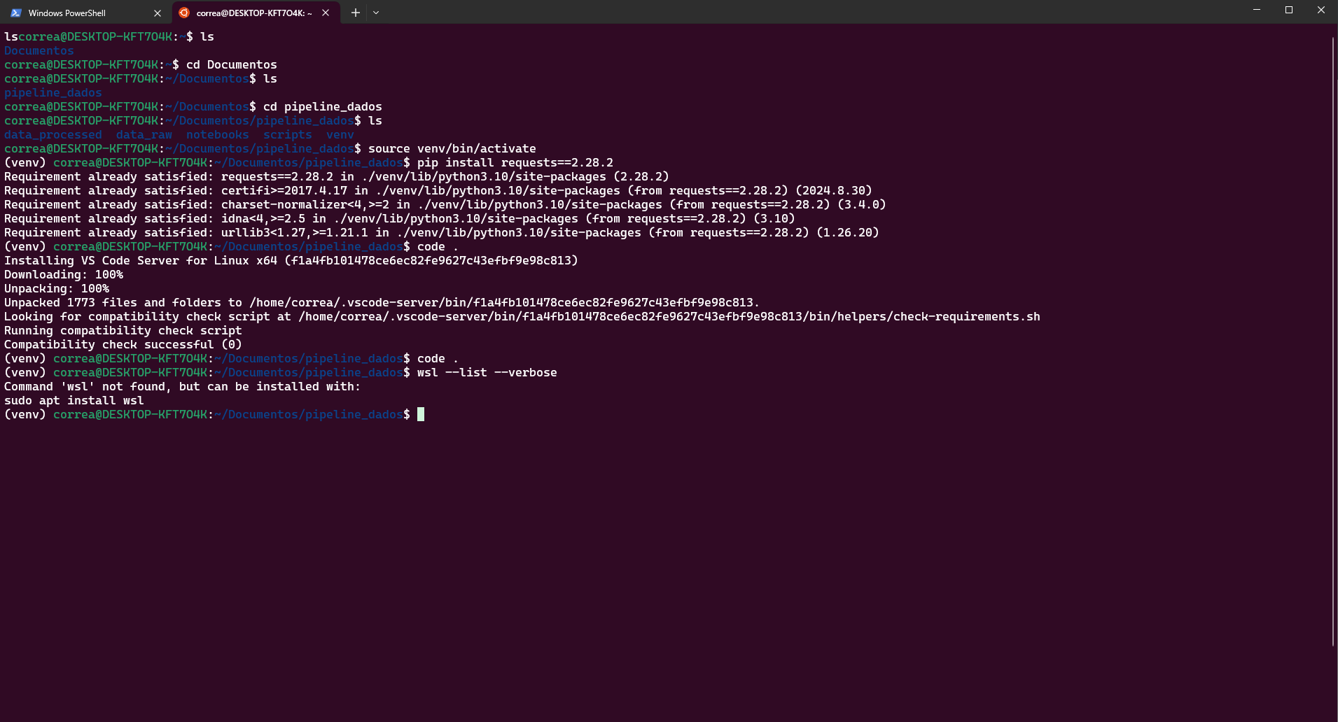The height and width of the screenshot is (722, 1338).
Task: Click the PowerShell icon on the tab
Action: point(16,13)
